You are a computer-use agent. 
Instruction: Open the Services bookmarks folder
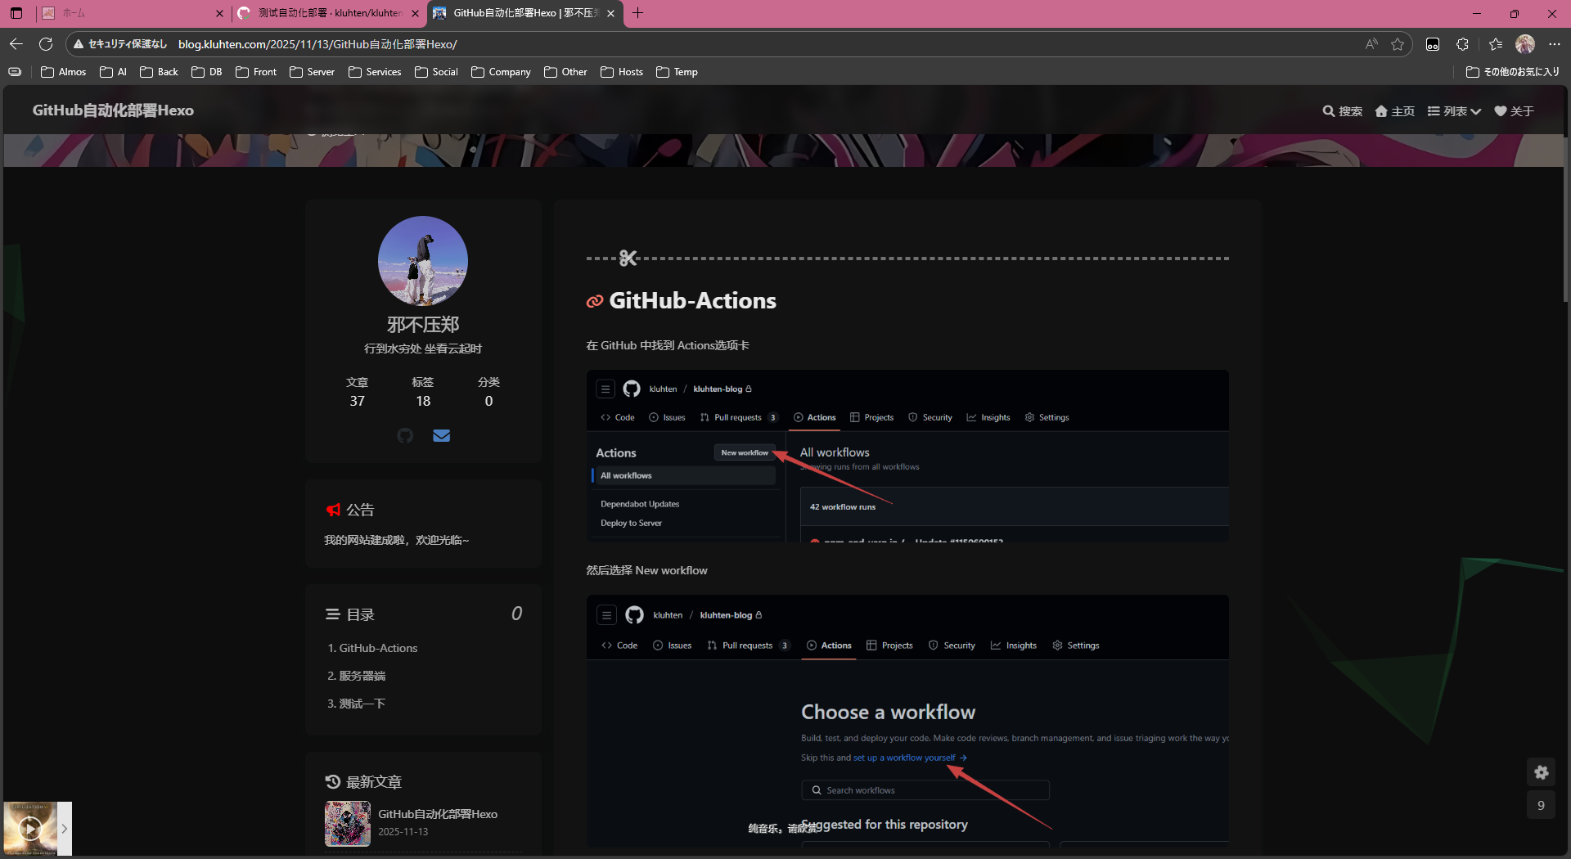click(x=375, y=72)
